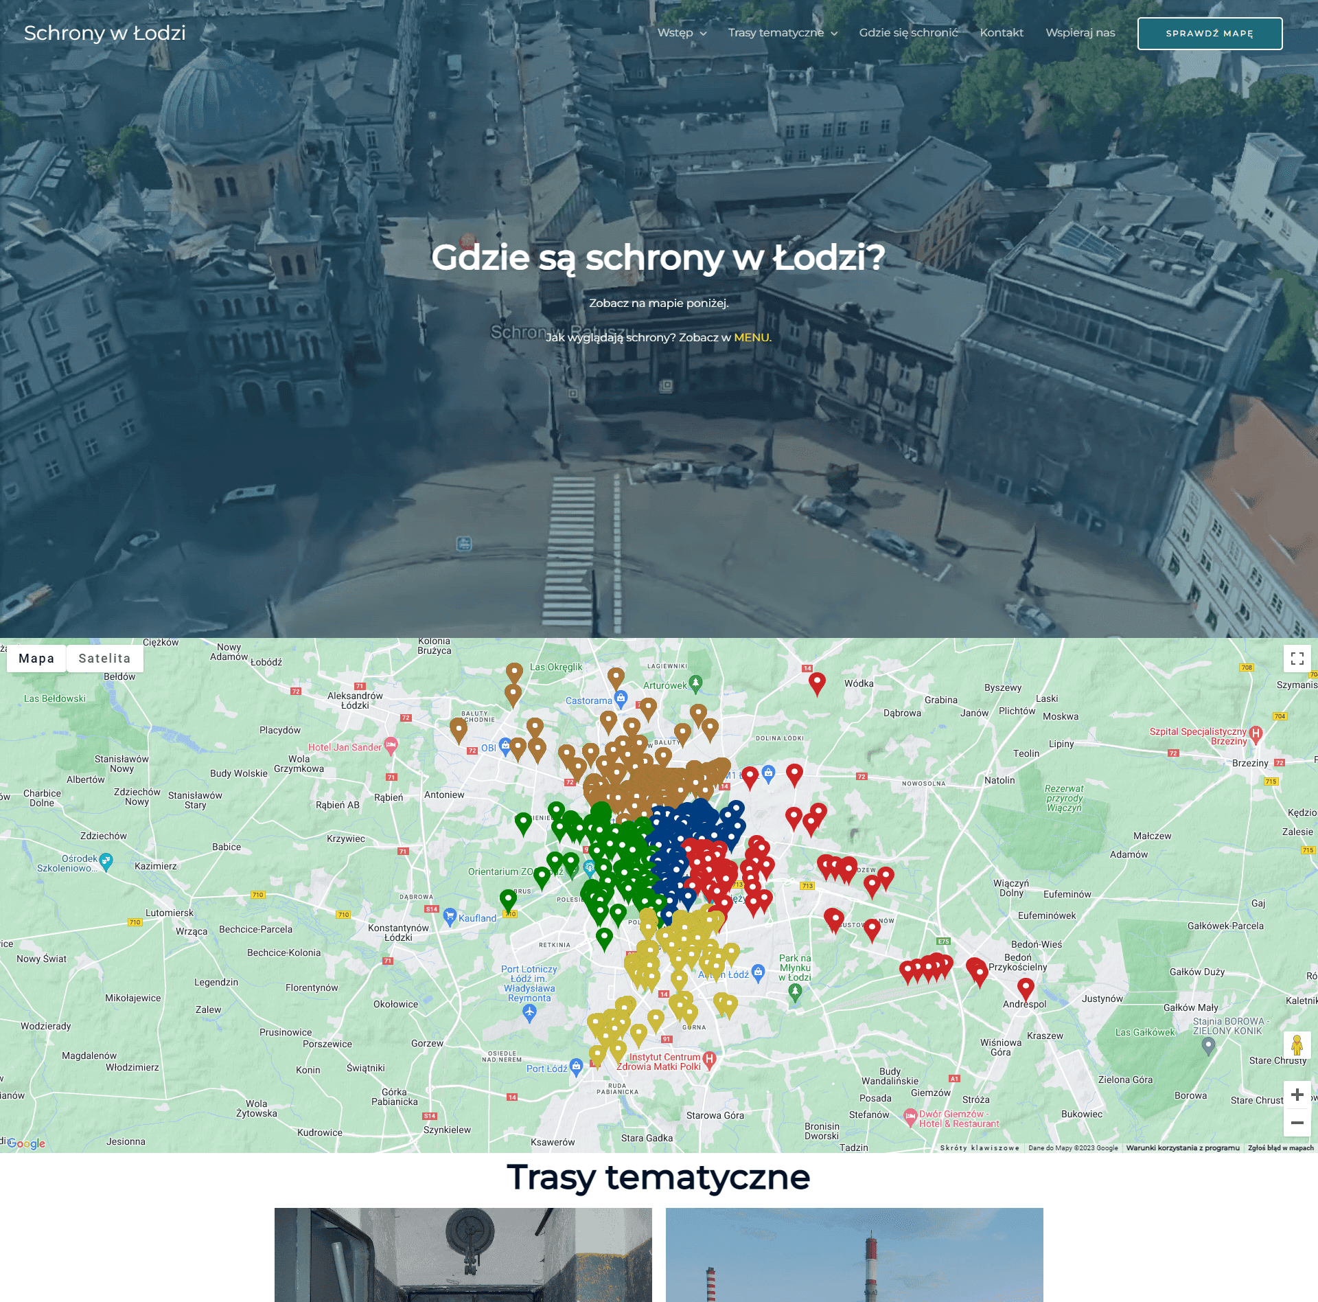Select the Street View pegman icon
The height and width of the screenshot is (1302, 1318).
click(1297, 1046)
